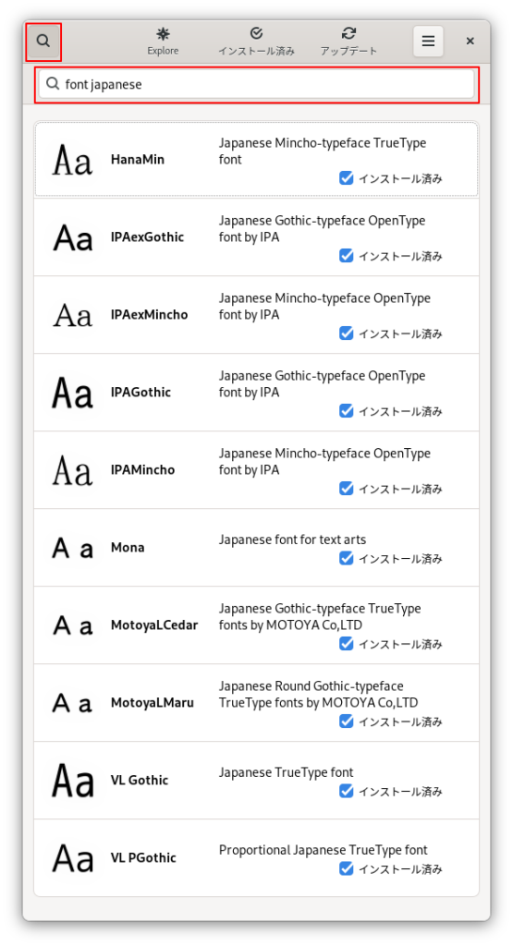Open the hamburger main menu

tap(428, 41)
